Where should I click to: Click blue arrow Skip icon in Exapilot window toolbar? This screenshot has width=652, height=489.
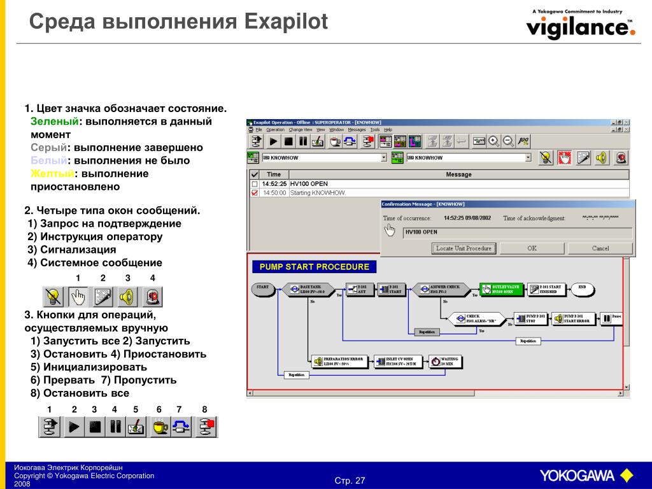tap(350, 142)
